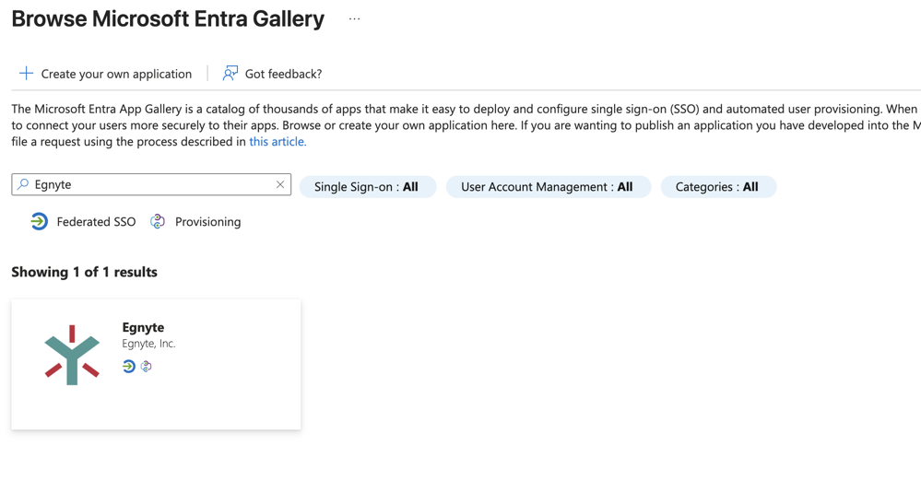Open the User Account Management : All filter
This screenshot has height=492, width=921.
[x=548, y=187]
